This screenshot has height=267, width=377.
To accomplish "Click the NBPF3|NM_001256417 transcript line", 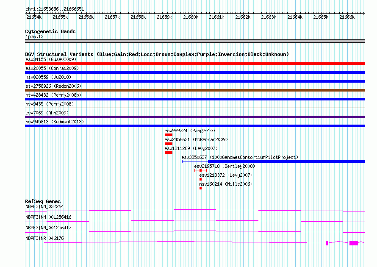I will coord(195,231).
